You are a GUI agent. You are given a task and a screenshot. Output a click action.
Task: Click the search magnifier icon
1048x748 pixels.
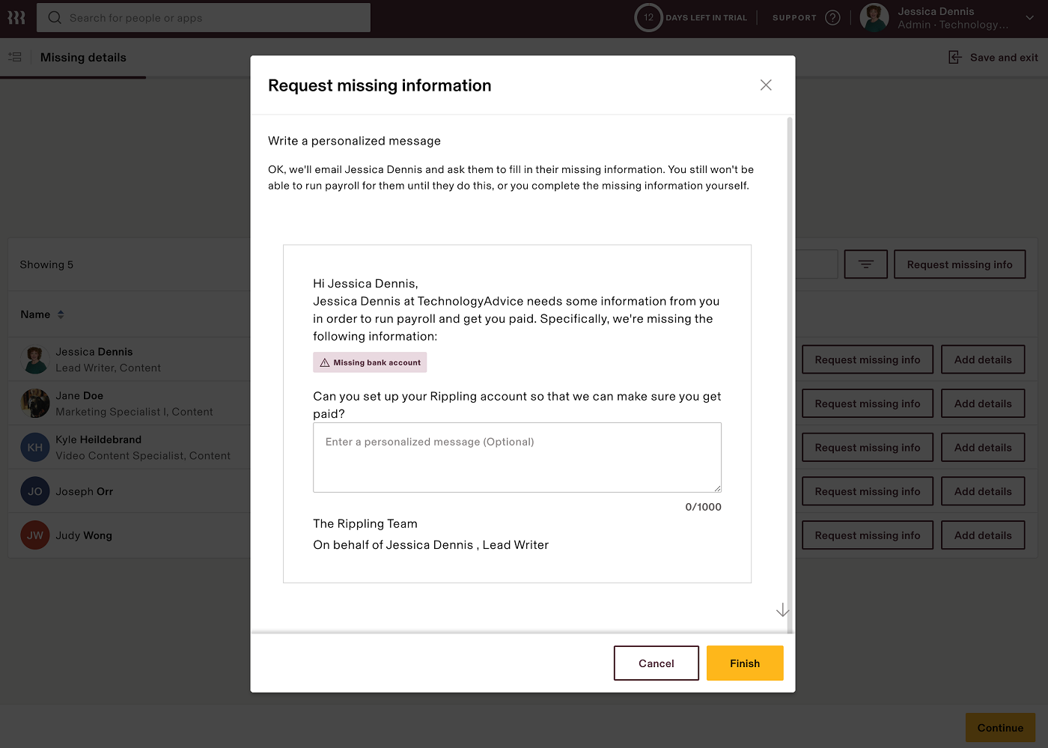pos(55,17)
